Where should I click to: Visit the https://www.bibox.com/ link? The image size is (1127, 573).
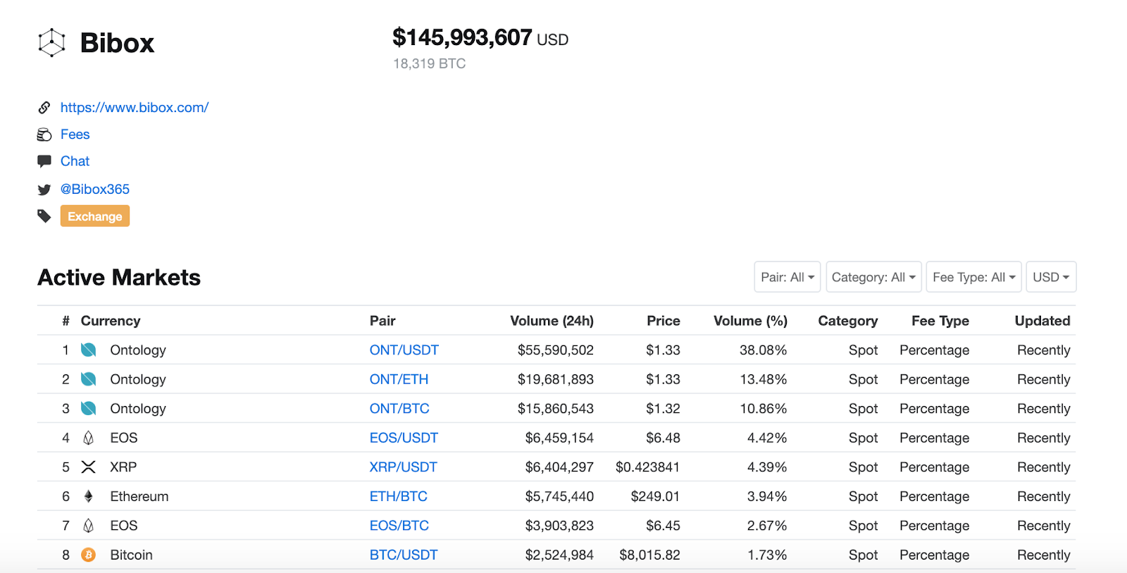pos(135,107)
